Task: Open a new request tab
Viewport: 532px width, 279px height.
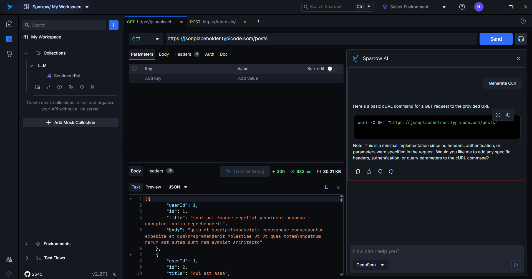Action: tap(258, 21)
